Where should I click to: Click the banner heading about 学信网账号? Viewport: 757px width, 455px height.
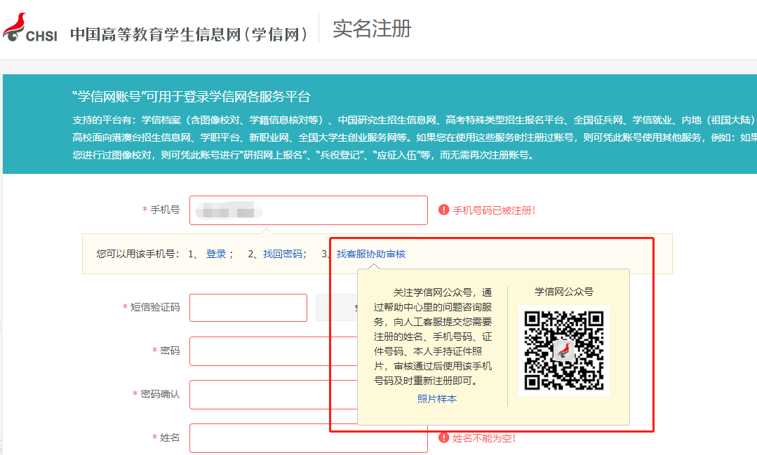click(191, 97)
